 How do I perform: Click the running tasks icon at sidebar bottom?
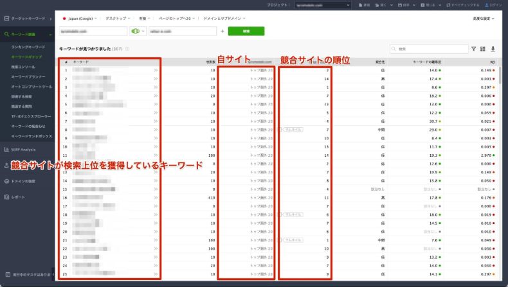8,274
